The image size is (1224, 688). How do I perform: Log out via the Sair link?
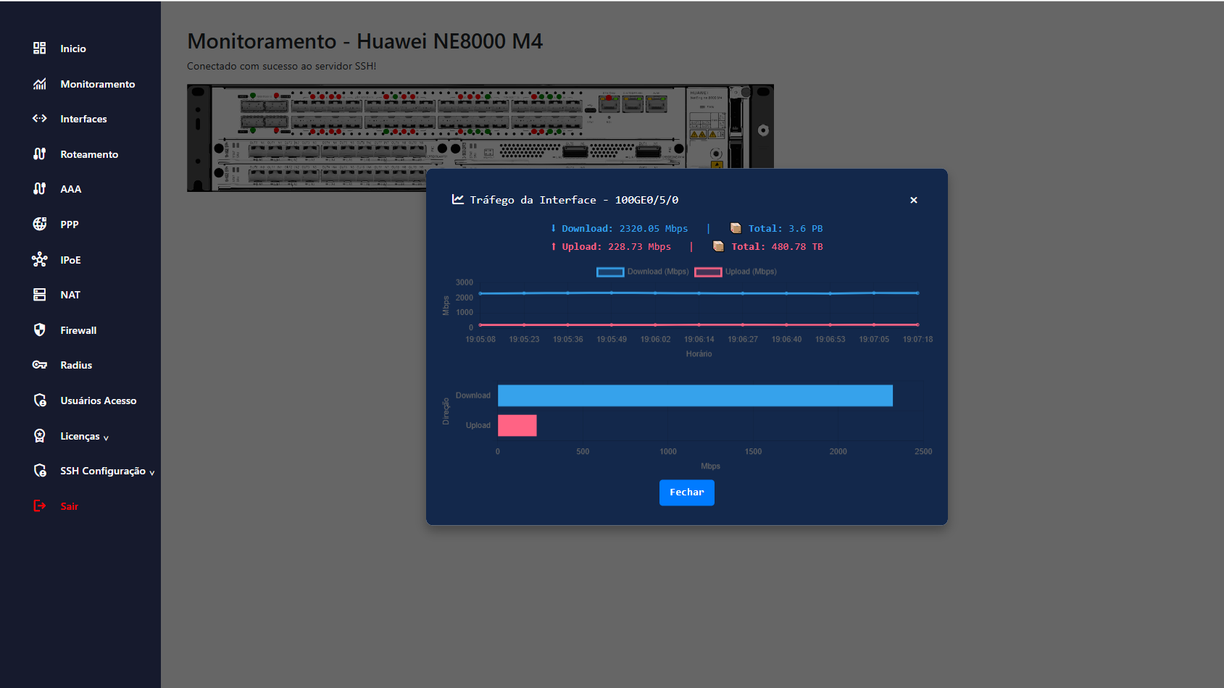(70, 506)
